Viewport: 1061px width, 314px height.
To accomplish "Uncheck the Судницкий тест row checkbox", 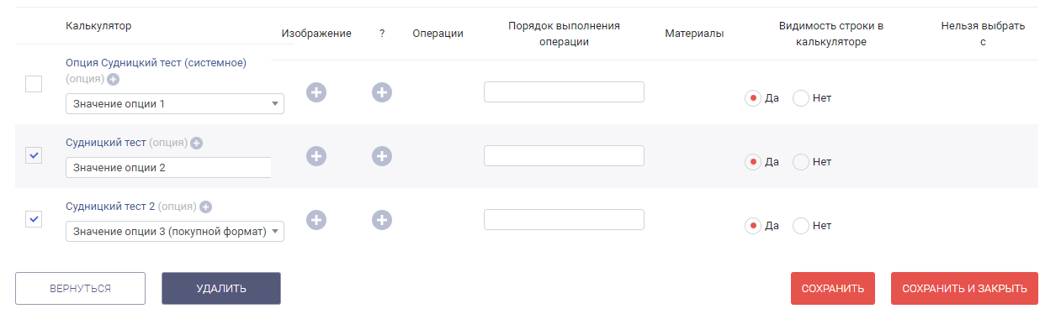I will (34, 155).
